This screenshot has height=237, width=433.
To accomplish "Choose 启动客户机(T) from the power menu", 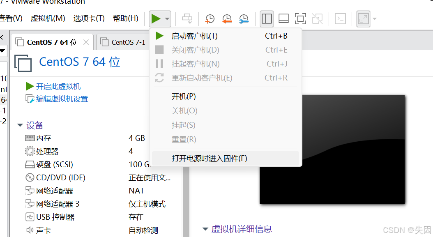I will [225, 36].
